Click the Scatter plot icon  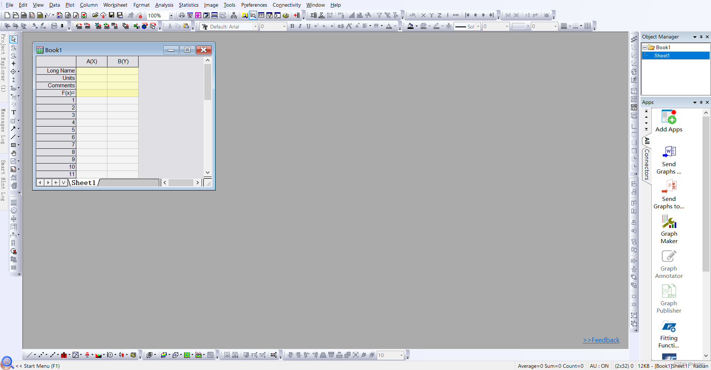pyautogui.click(x=41, y=355)
